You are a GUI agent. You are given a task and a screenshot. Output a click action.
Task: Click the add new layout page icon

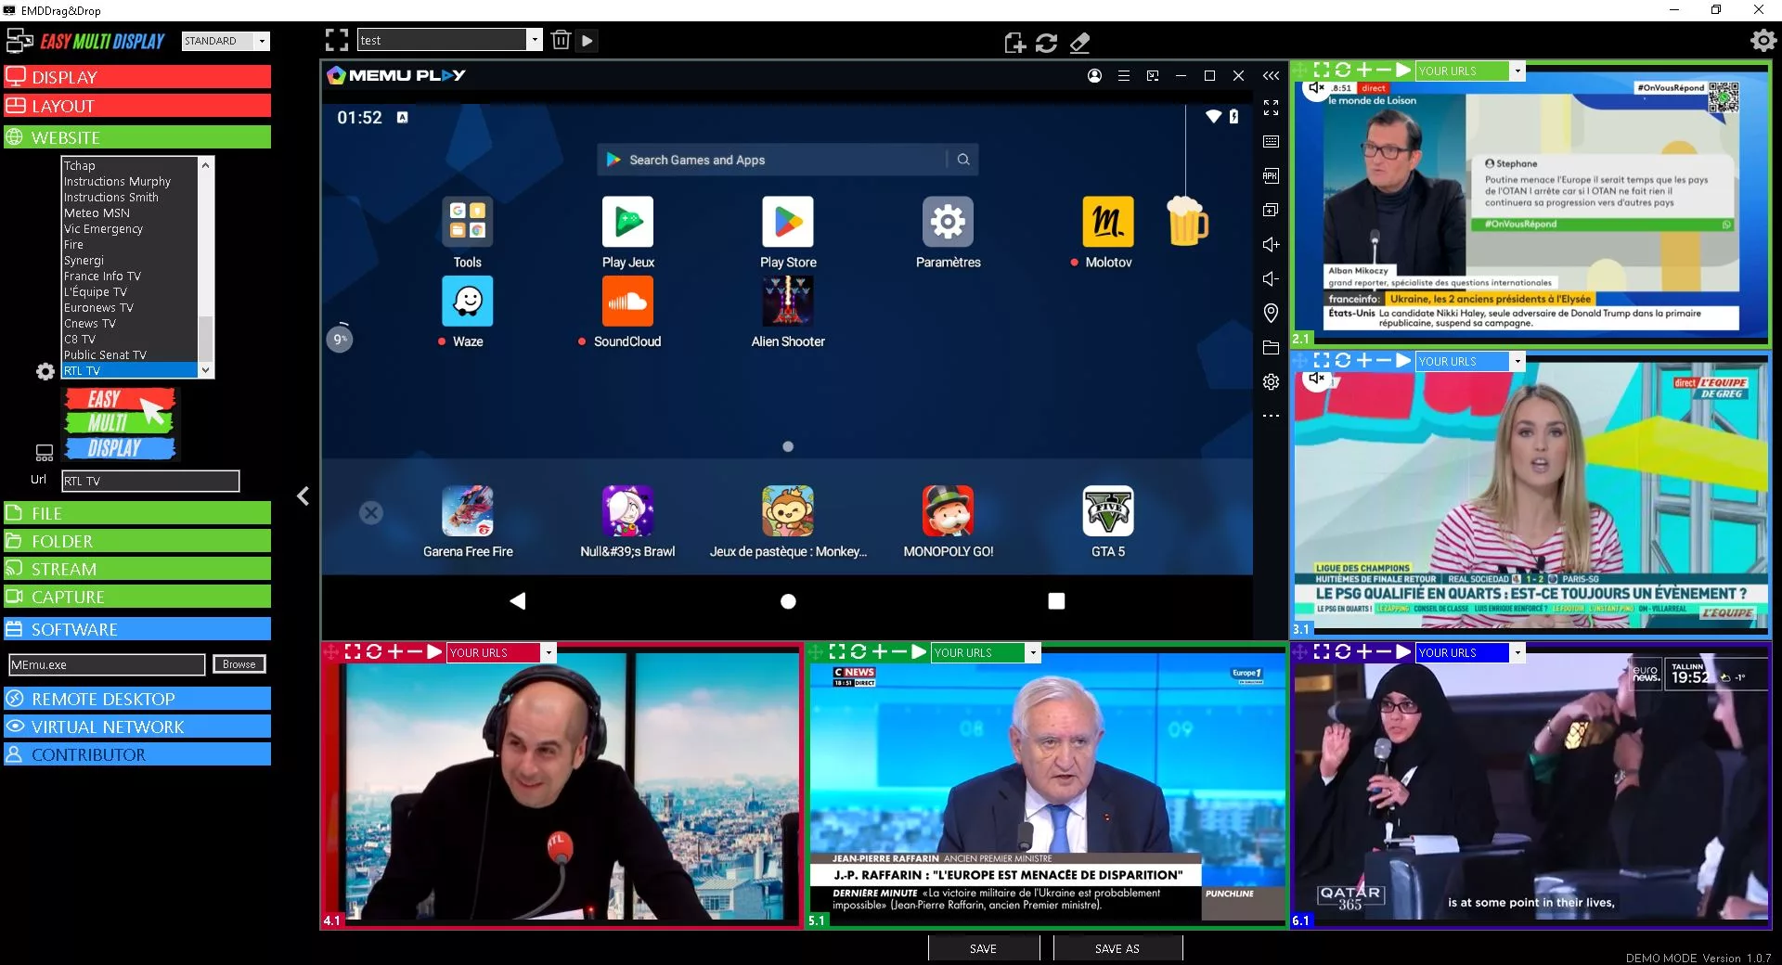(x=1014, y=43)
